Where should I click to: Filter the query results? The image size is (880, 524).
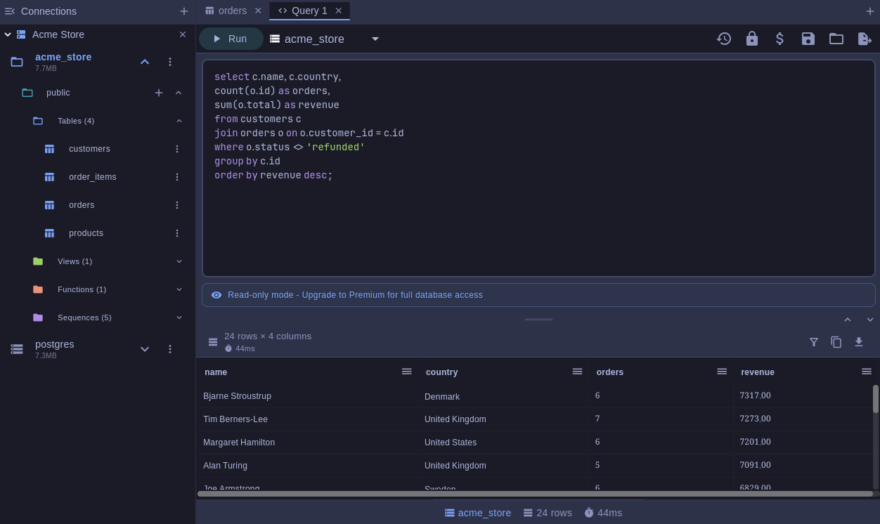(x=814, y=342)
